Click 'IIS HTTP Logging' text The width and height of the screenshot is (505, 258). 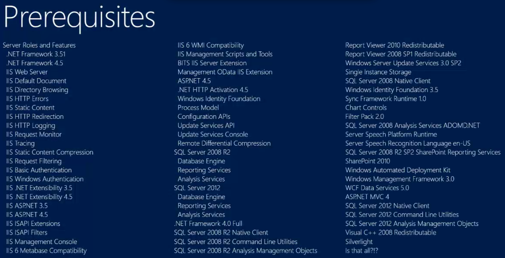31,126
